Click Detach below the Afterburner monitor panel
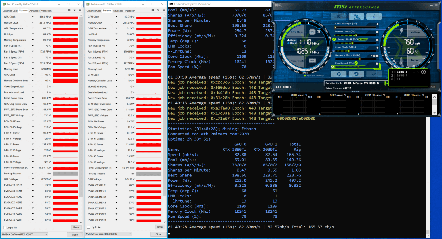 pos(355,92)
